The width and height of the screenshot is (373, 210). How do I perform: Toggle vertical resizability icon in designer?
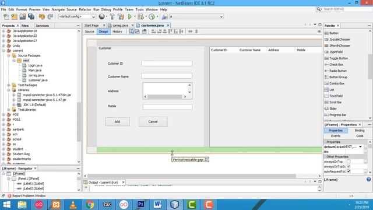click(196, 32)
